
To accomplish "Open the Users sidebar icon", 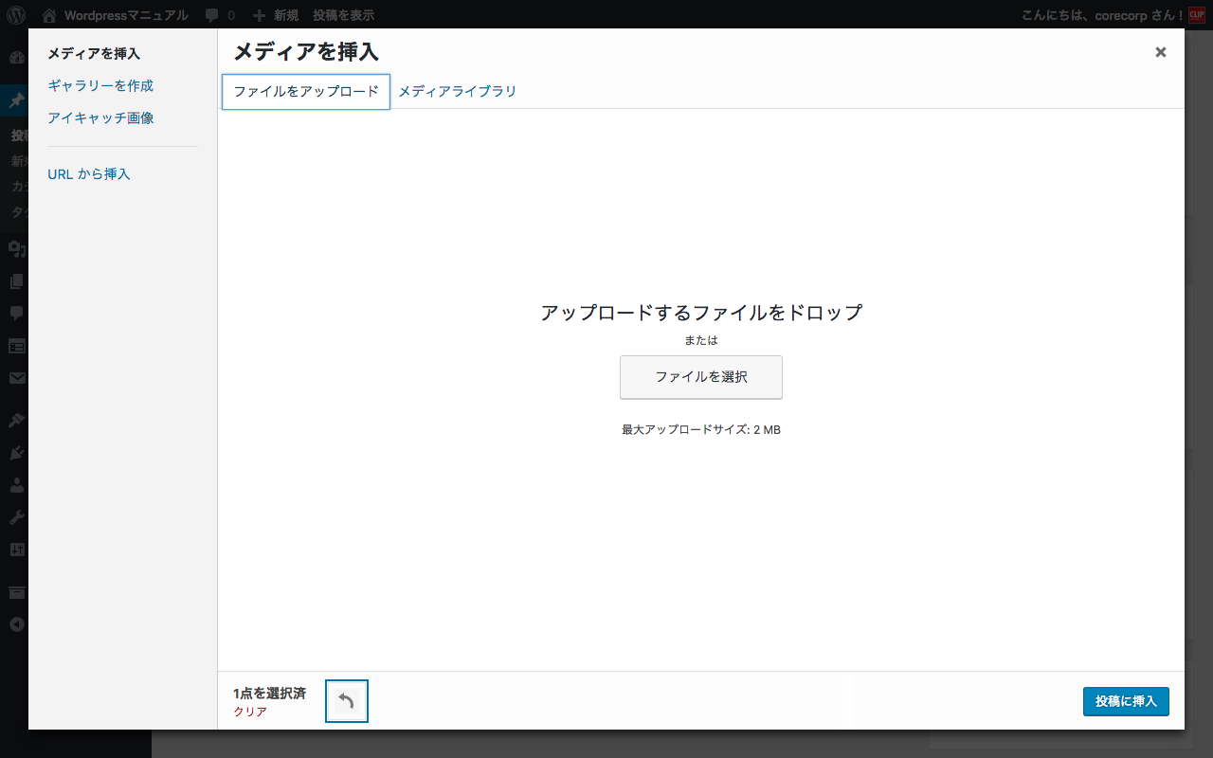I will click(x=16, y=485).
